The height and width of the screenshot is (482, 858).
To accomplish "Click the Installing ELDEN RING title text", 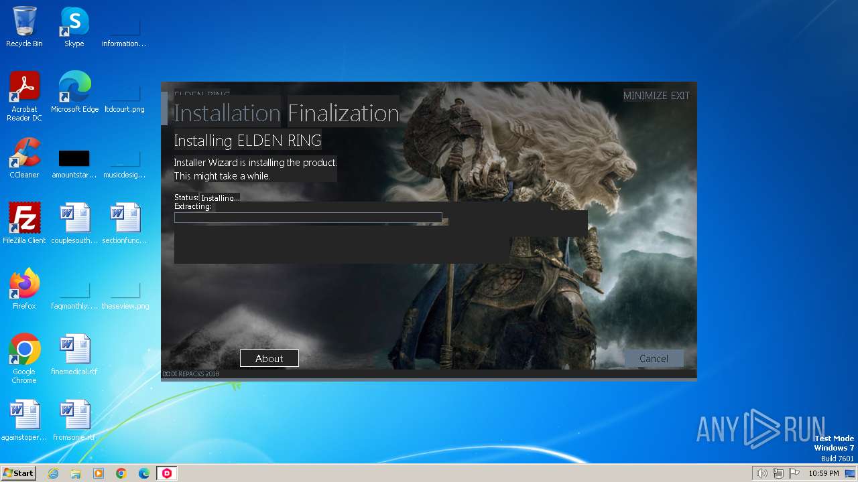I will point(247,141).
